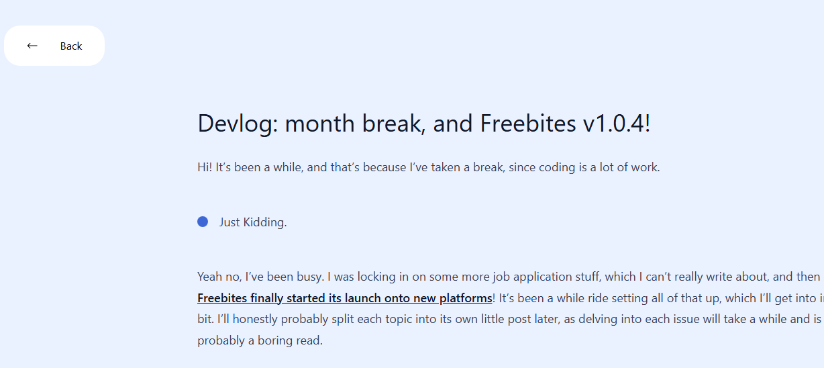Click the word "Devlog:" in the heading
The height and width of the screenshot is (368, 824).
coord(238,124)
